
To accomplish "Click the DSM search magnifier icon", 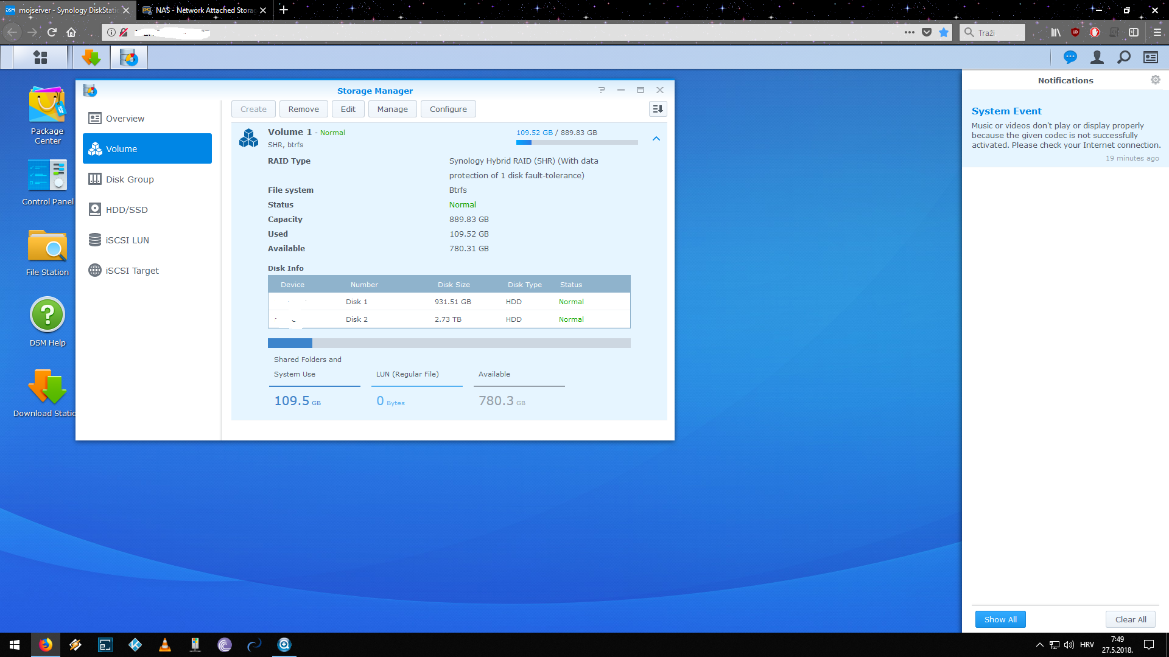I will 1123,57.
